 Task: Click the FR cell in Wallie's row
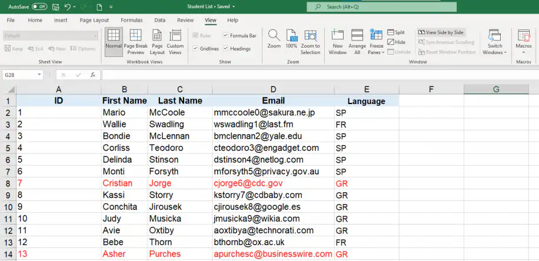(367, 125)
